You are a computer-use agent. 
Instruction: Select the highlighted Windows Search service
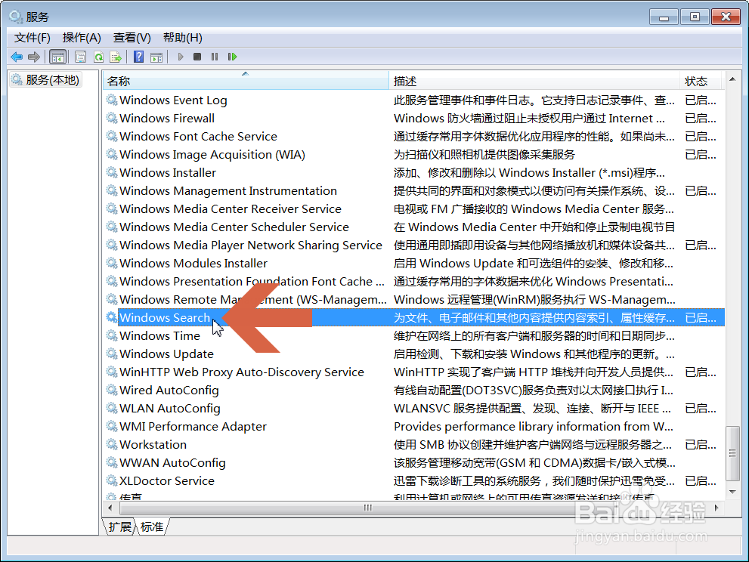click(413, 318)
